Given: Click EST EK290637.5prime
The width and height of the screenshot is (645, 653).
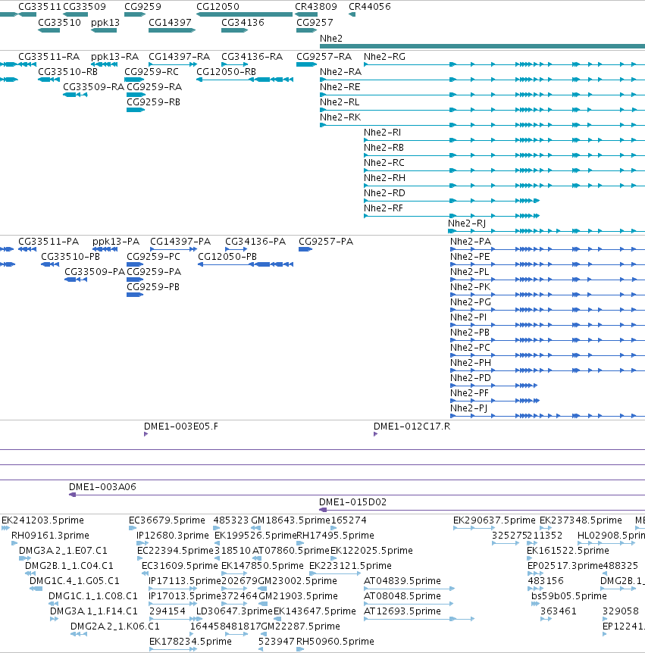Looking at the screenshot, I should (494, 520).
